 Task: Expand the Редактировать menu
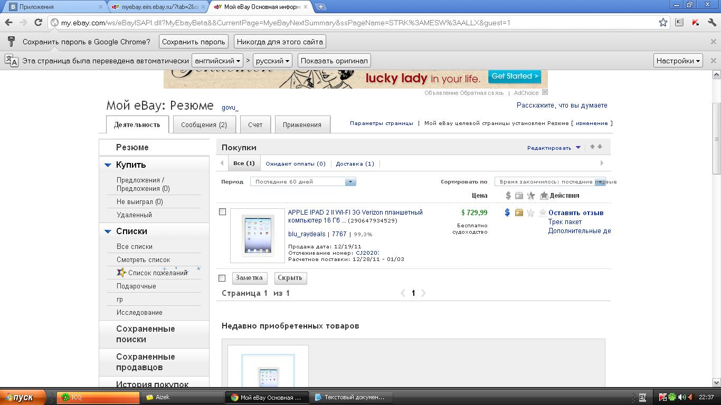[x=554, y=148]
